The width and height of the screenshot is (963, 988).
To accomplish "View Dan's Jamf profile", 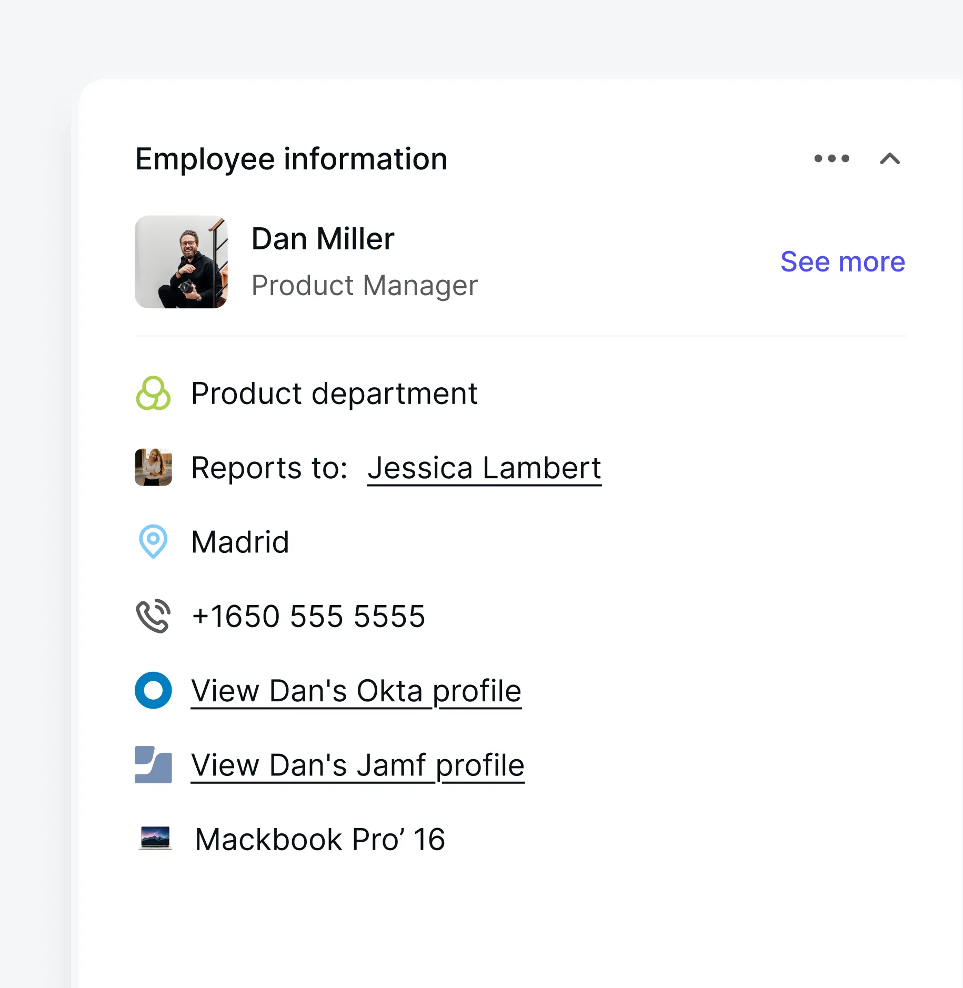I will 357,765.
